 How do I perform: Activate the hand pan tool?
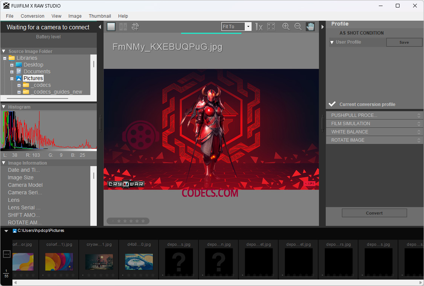pos(310,26)
